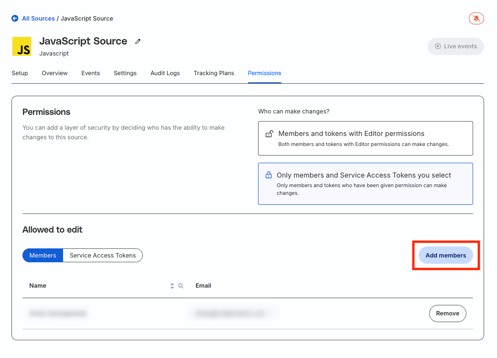
Task: Remove the listed member
Action: [x=448, y=313]
